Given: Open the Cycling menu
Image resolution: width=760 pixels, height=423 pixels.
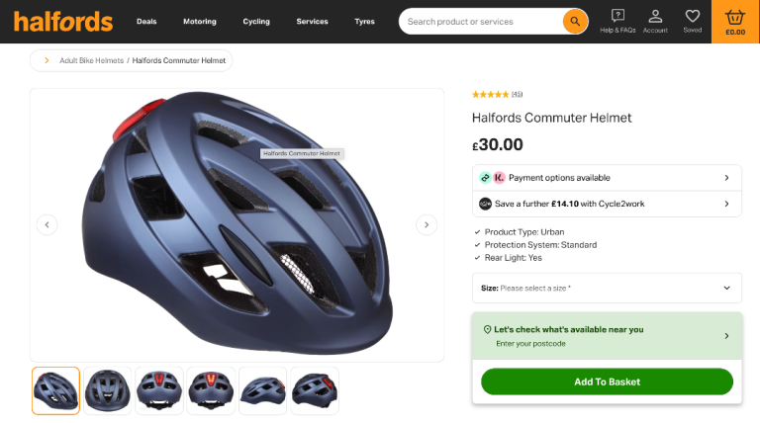Looking at the screenshot, I should (x=256, y=21).
